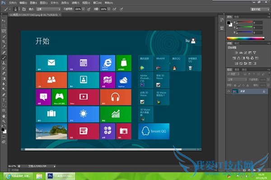The height and width of the screenshot is (180, 271).
Task: Open the layer filter type dropdown
Action: point(234,74)
